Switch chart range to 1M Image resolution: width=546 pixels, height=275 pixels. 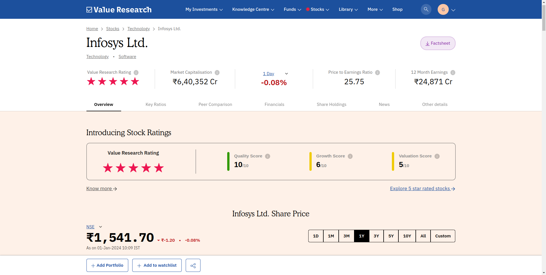331,236
